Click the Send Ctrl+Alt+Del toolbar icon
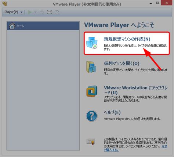Image resolution: width=174 pixels, height=157 pixels. pos(42,12)
